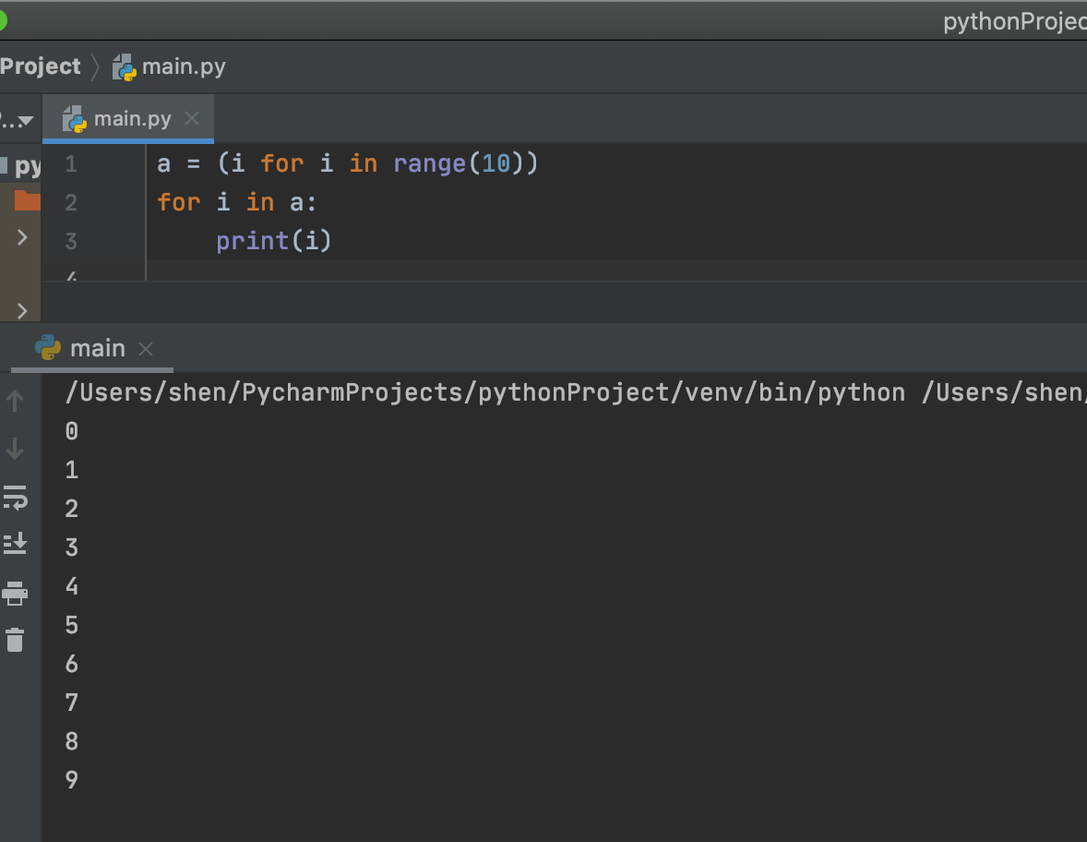Click output value 0 in console

(71, 431)
